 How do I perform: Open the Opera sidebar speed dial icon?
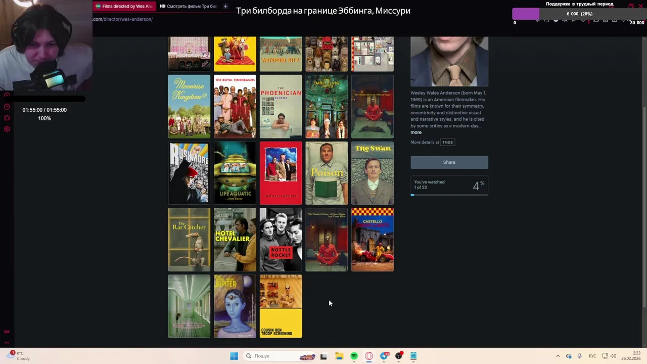point(7,95)
